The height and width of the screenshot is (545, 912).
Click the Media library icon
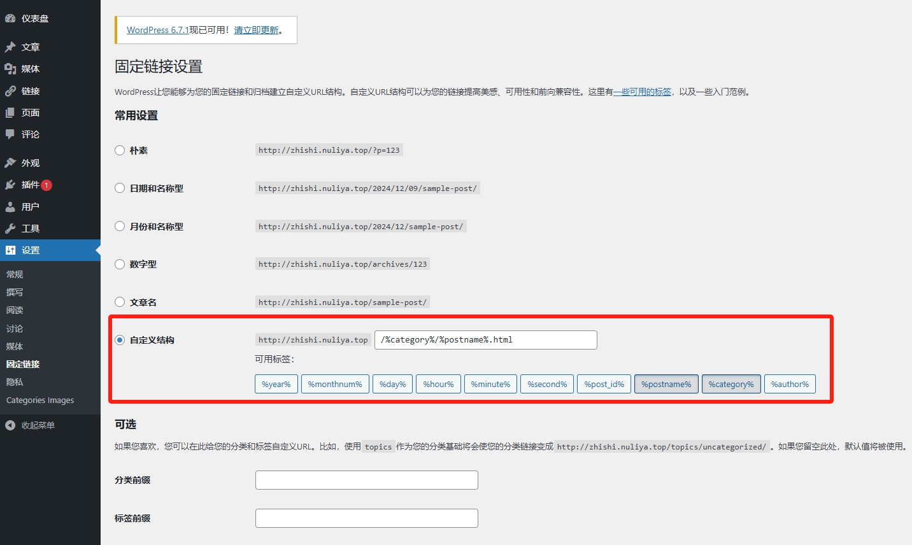(x=10, y=69)
